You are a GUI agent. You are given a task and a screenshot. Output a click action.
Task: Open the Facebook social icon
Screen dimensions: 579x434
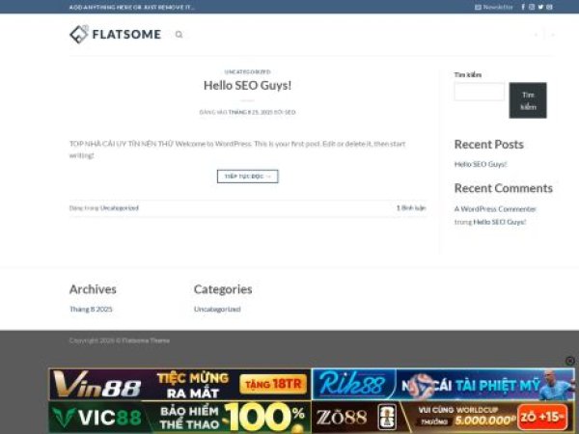[523, 7]
